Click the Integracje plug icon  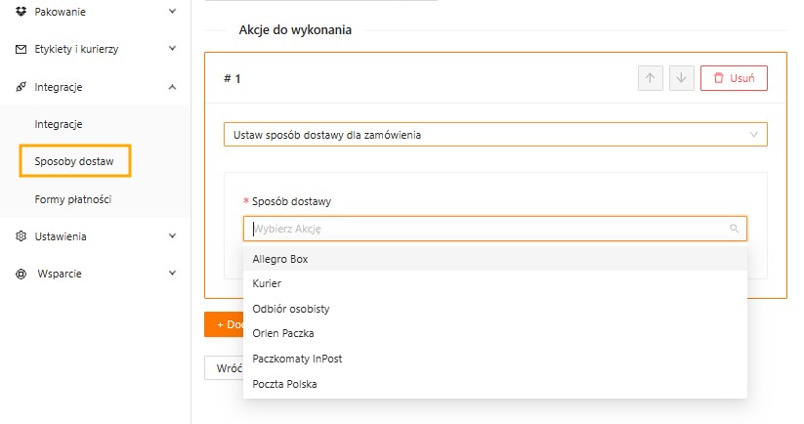coord(21,87)
